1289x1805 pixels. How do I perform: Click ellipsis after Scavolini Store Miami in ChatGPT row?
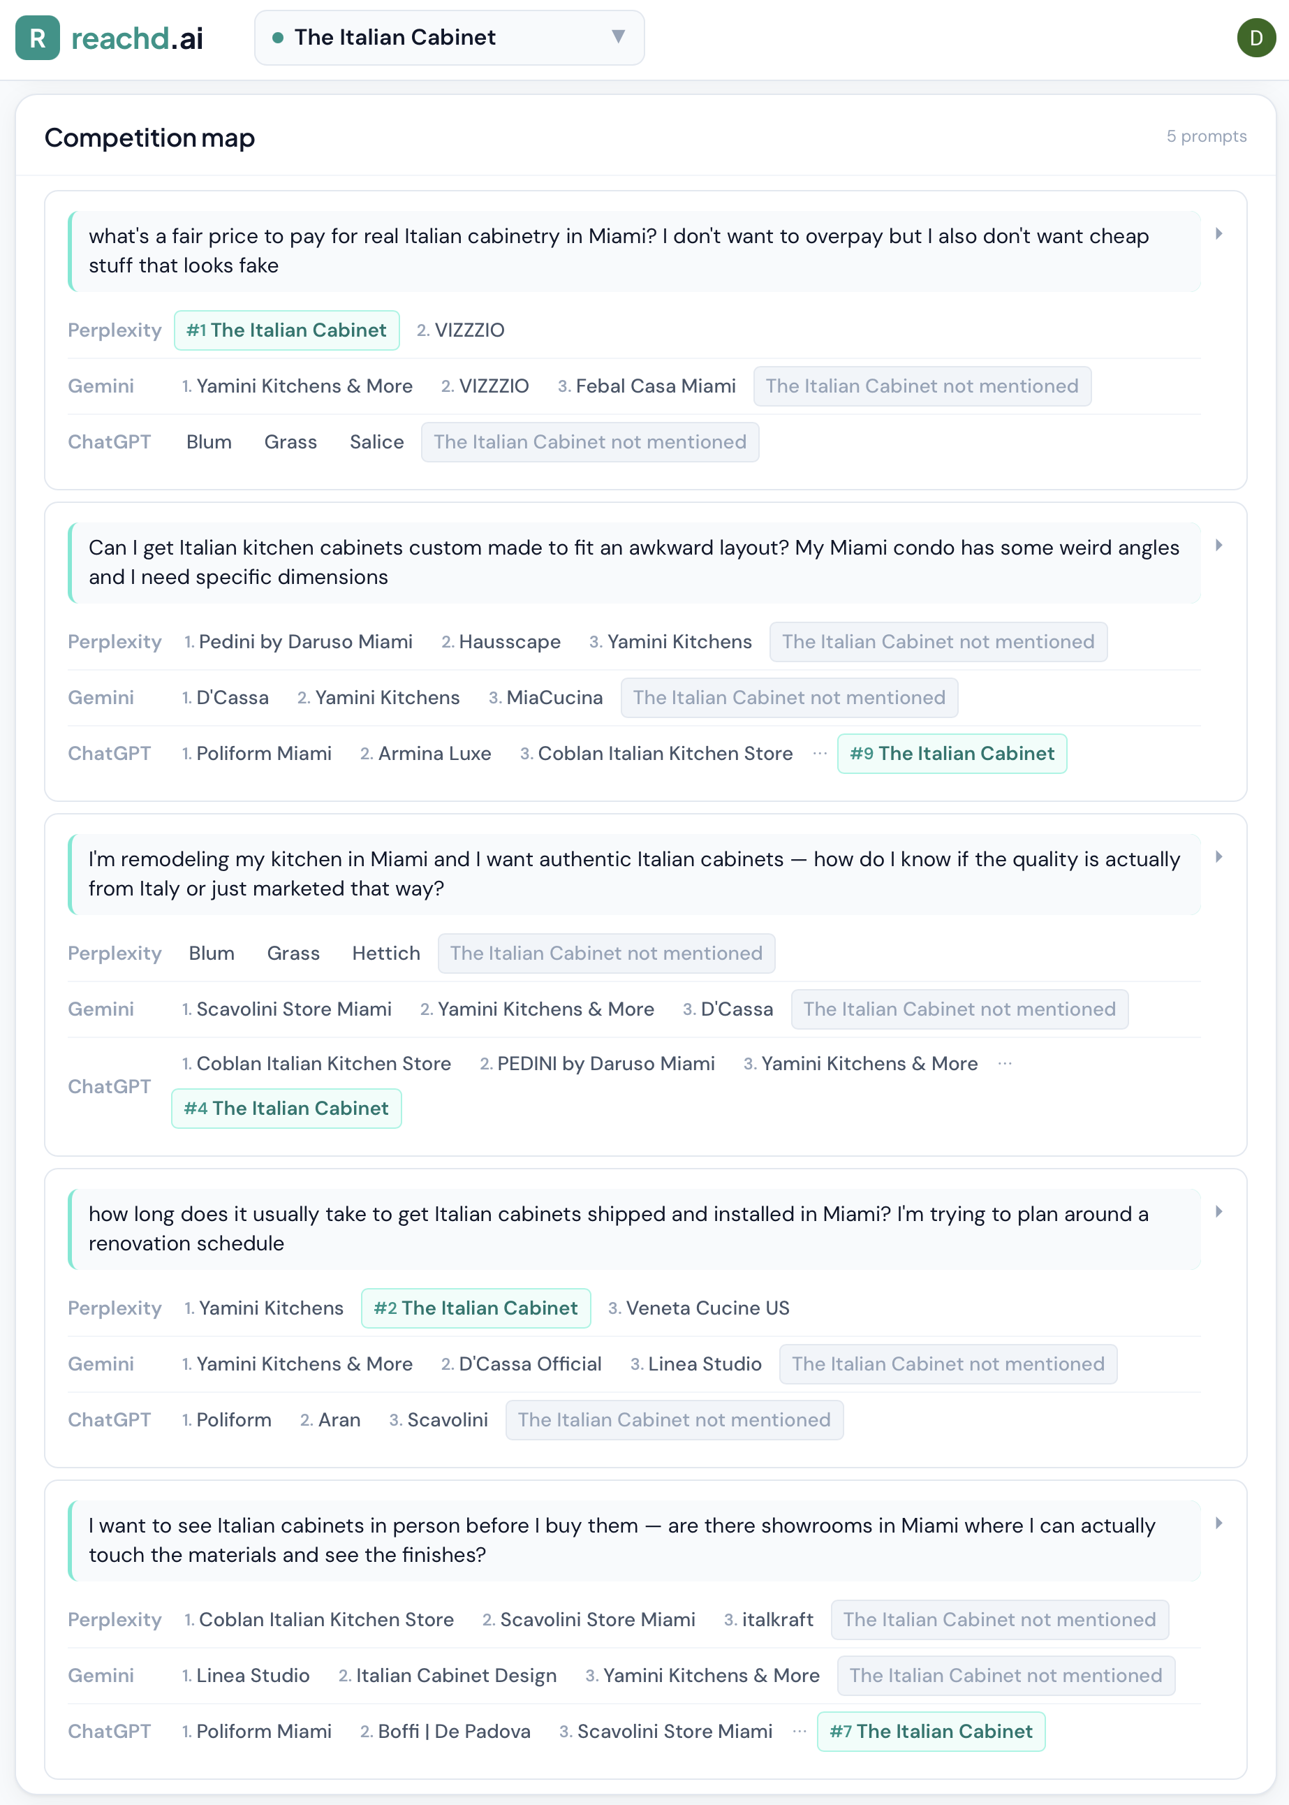click(x=800, y=1730)
